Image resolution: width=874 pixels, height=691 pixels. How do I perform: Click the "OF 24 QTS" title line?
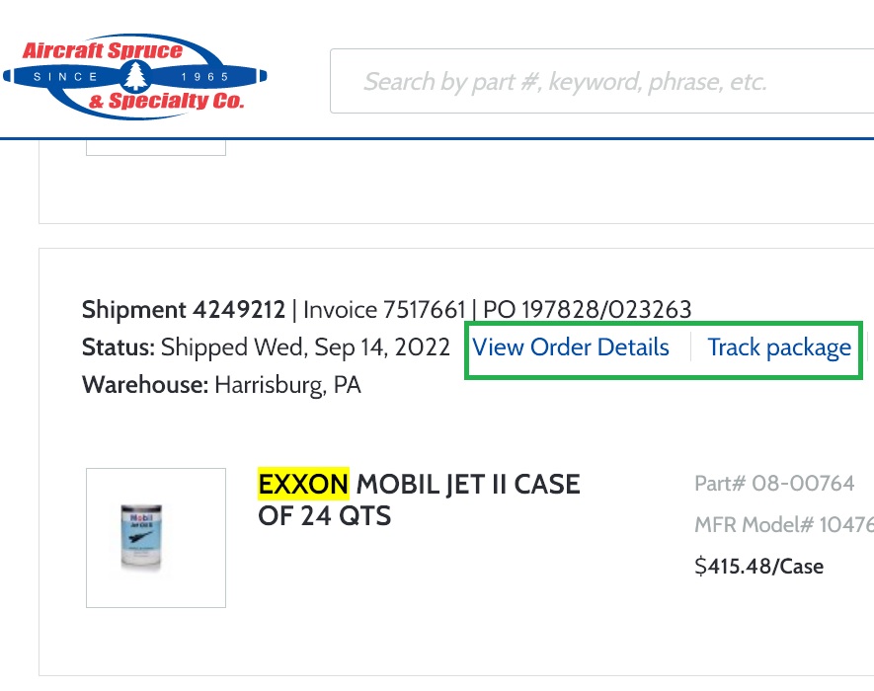tap(324, 515)
